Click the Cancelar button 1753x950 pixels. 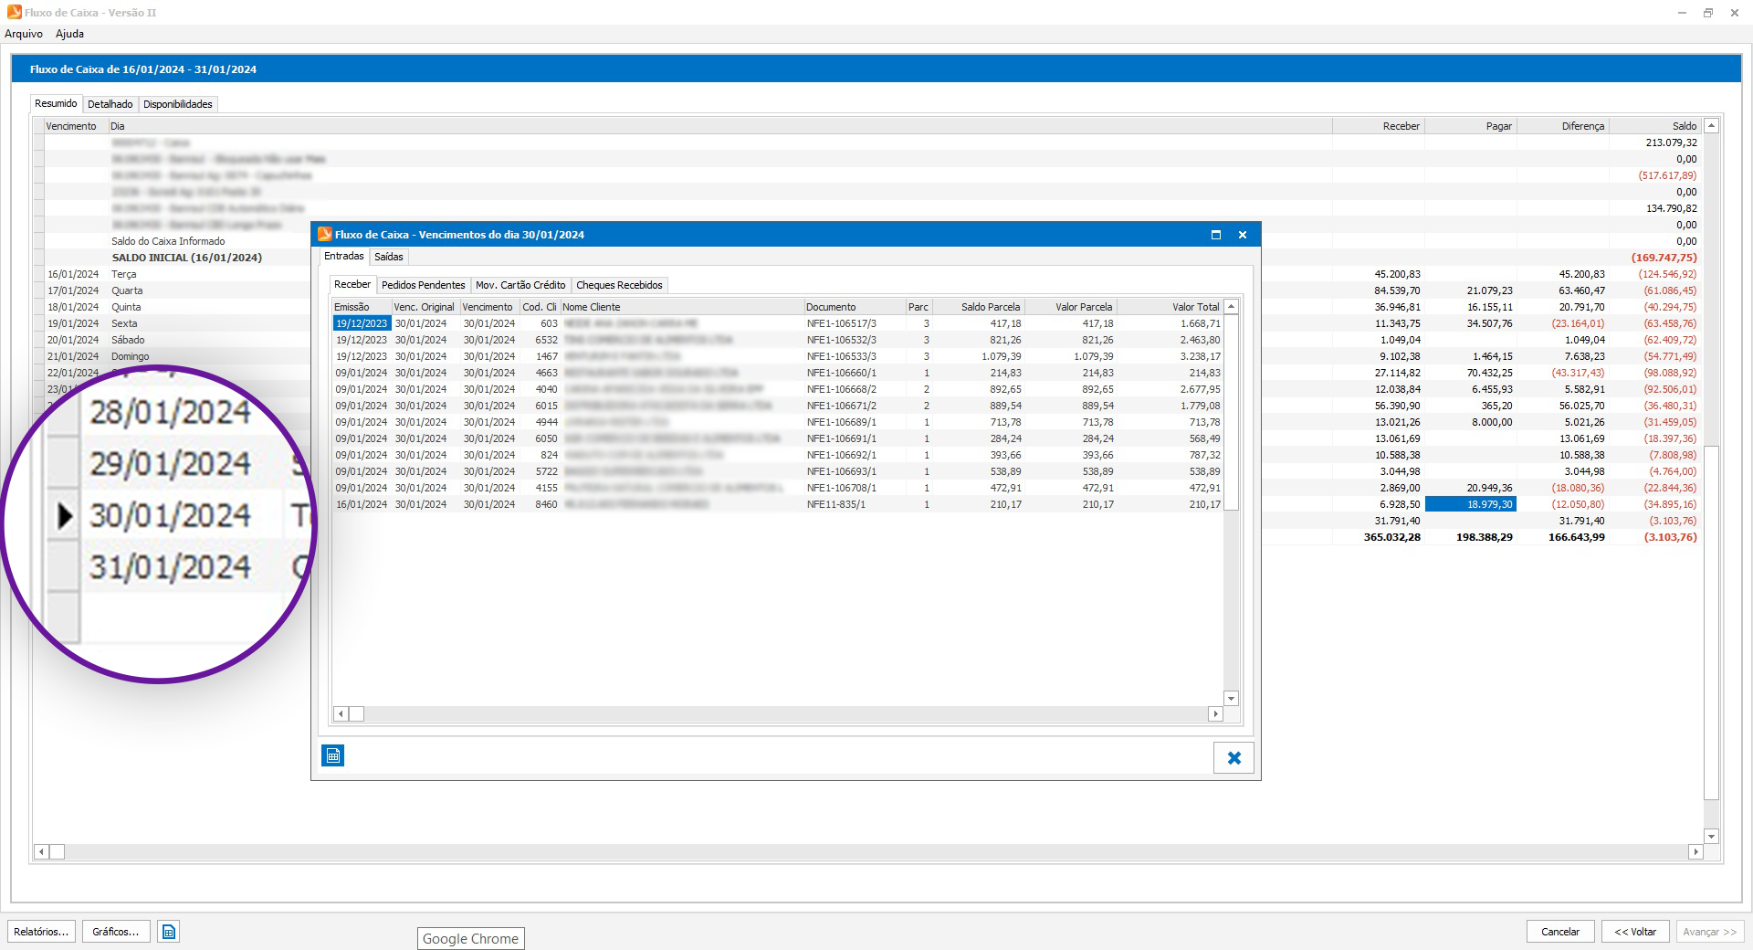click(1560, 932)
